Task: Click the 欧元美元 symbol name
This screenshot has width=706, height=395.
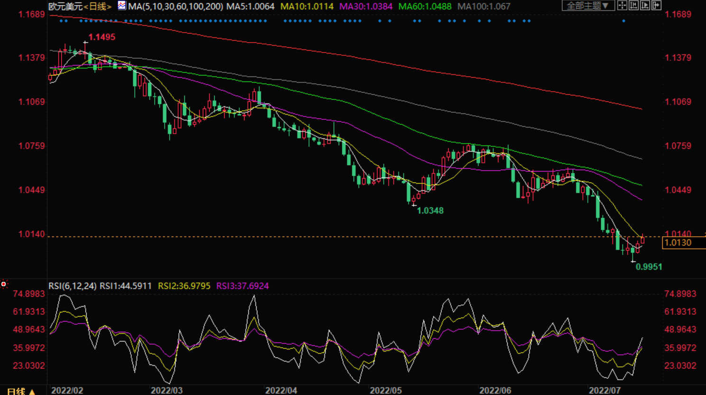Action: point(65,7)
